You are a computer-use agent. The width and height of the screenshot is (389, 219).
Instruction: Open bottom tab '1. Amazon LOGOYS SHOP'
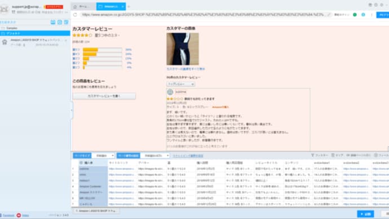coord(96,211)
